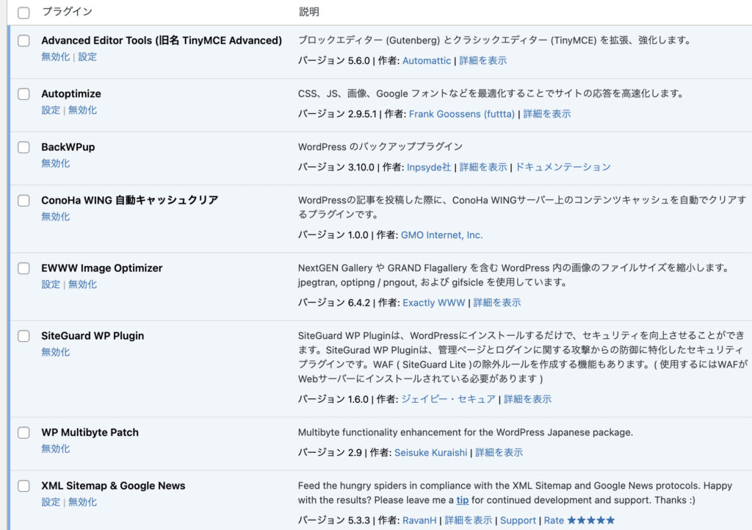752x530 pixels.
Task: Tick the select-all checkbox beside プラグイン header
Action: point(23,12)
